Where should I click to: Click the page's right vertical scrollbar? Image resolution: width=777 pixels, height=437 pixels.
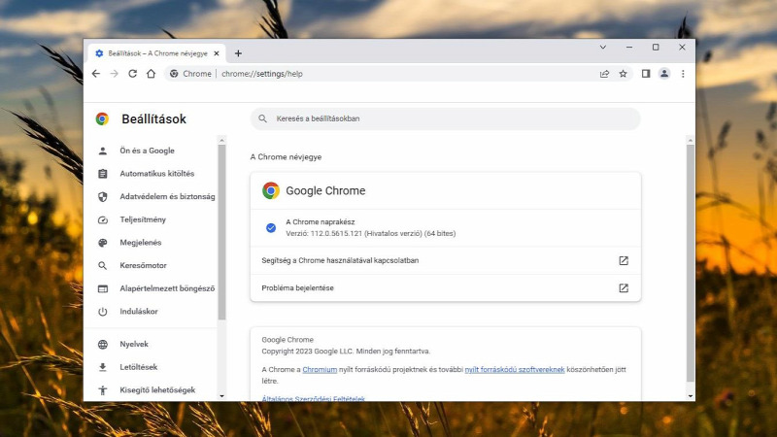[x=690, y=262]
